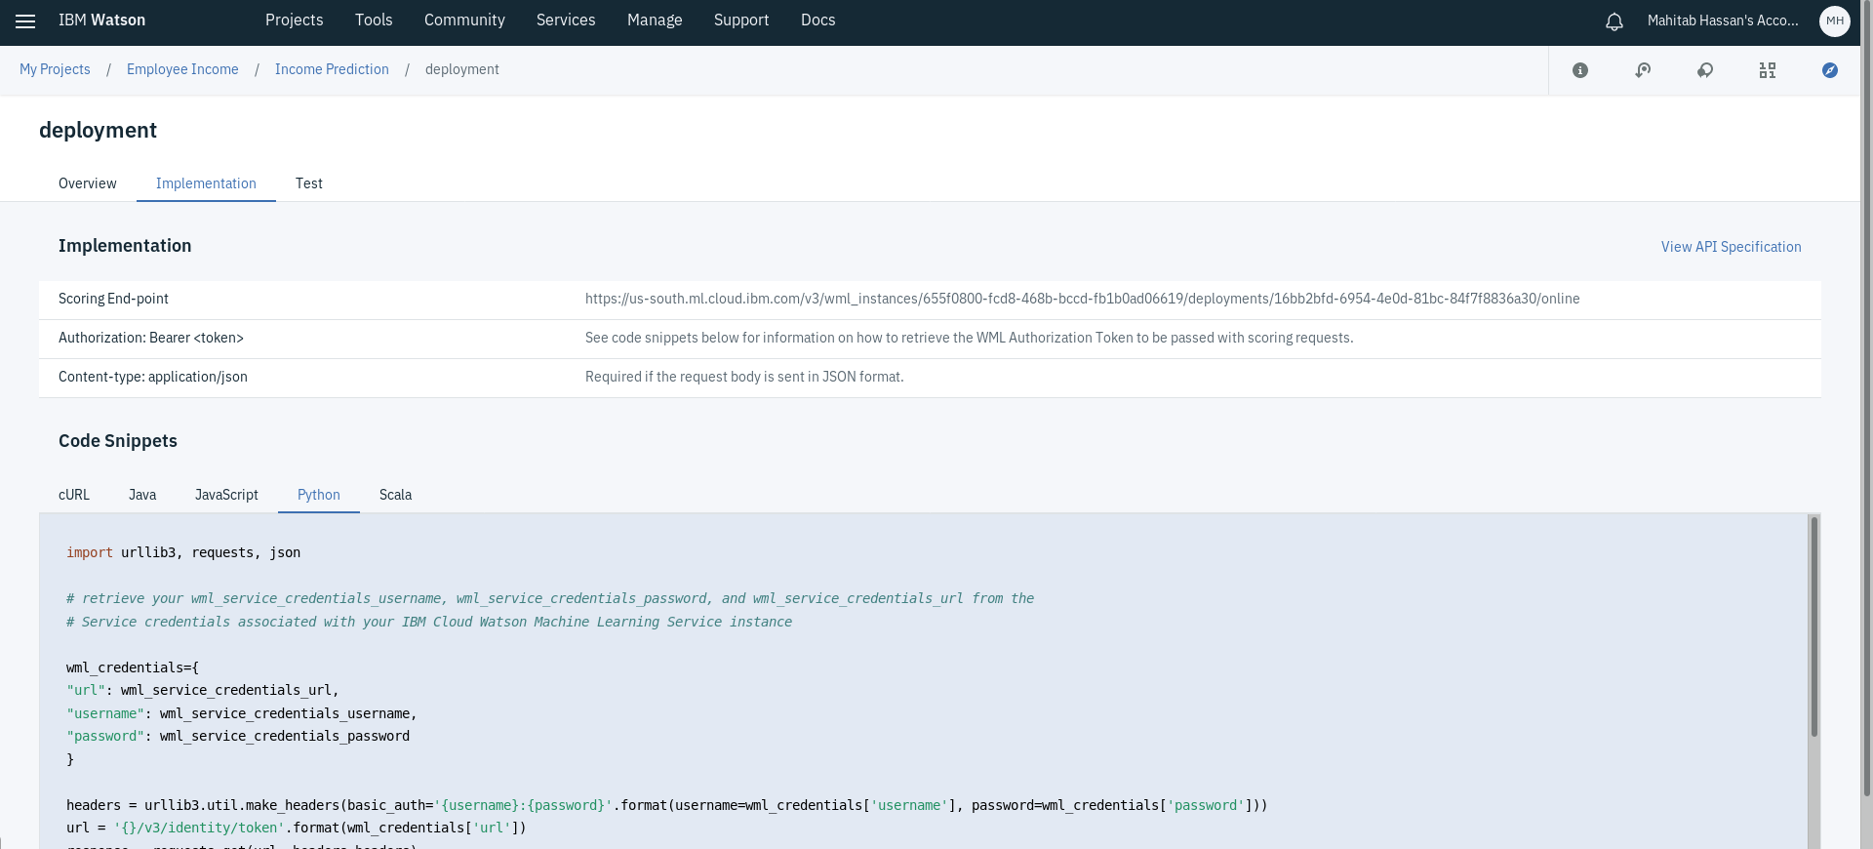This screenshot has width=1873, height=849.
Task: Show the Java code snippet
Action: [x=142, y=495]
